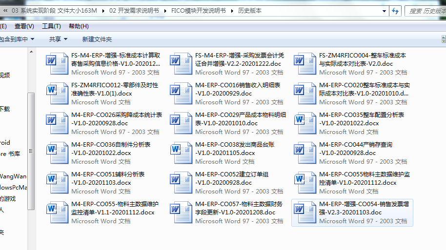The width and height of the screenshot is (446, 250).
Task: Expand the arrow after 02 开发需求说明书 breadcrumb
Action: [165, 11]
